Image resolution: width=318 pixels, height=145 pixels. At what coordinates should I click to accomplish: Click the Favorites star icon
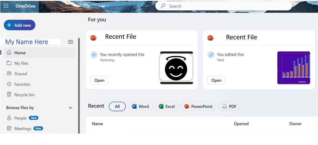[x=9, y=84]
